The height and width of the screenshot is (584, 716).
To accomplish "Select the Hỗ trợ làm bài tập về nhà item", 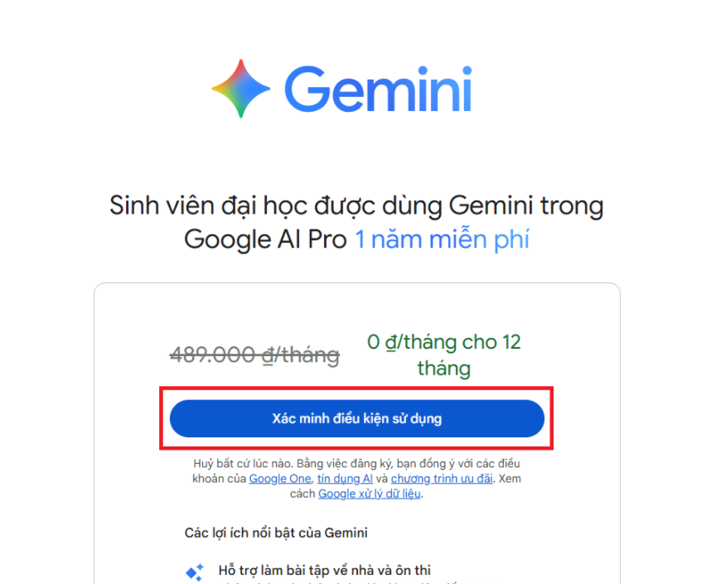I will coord(324,570).
